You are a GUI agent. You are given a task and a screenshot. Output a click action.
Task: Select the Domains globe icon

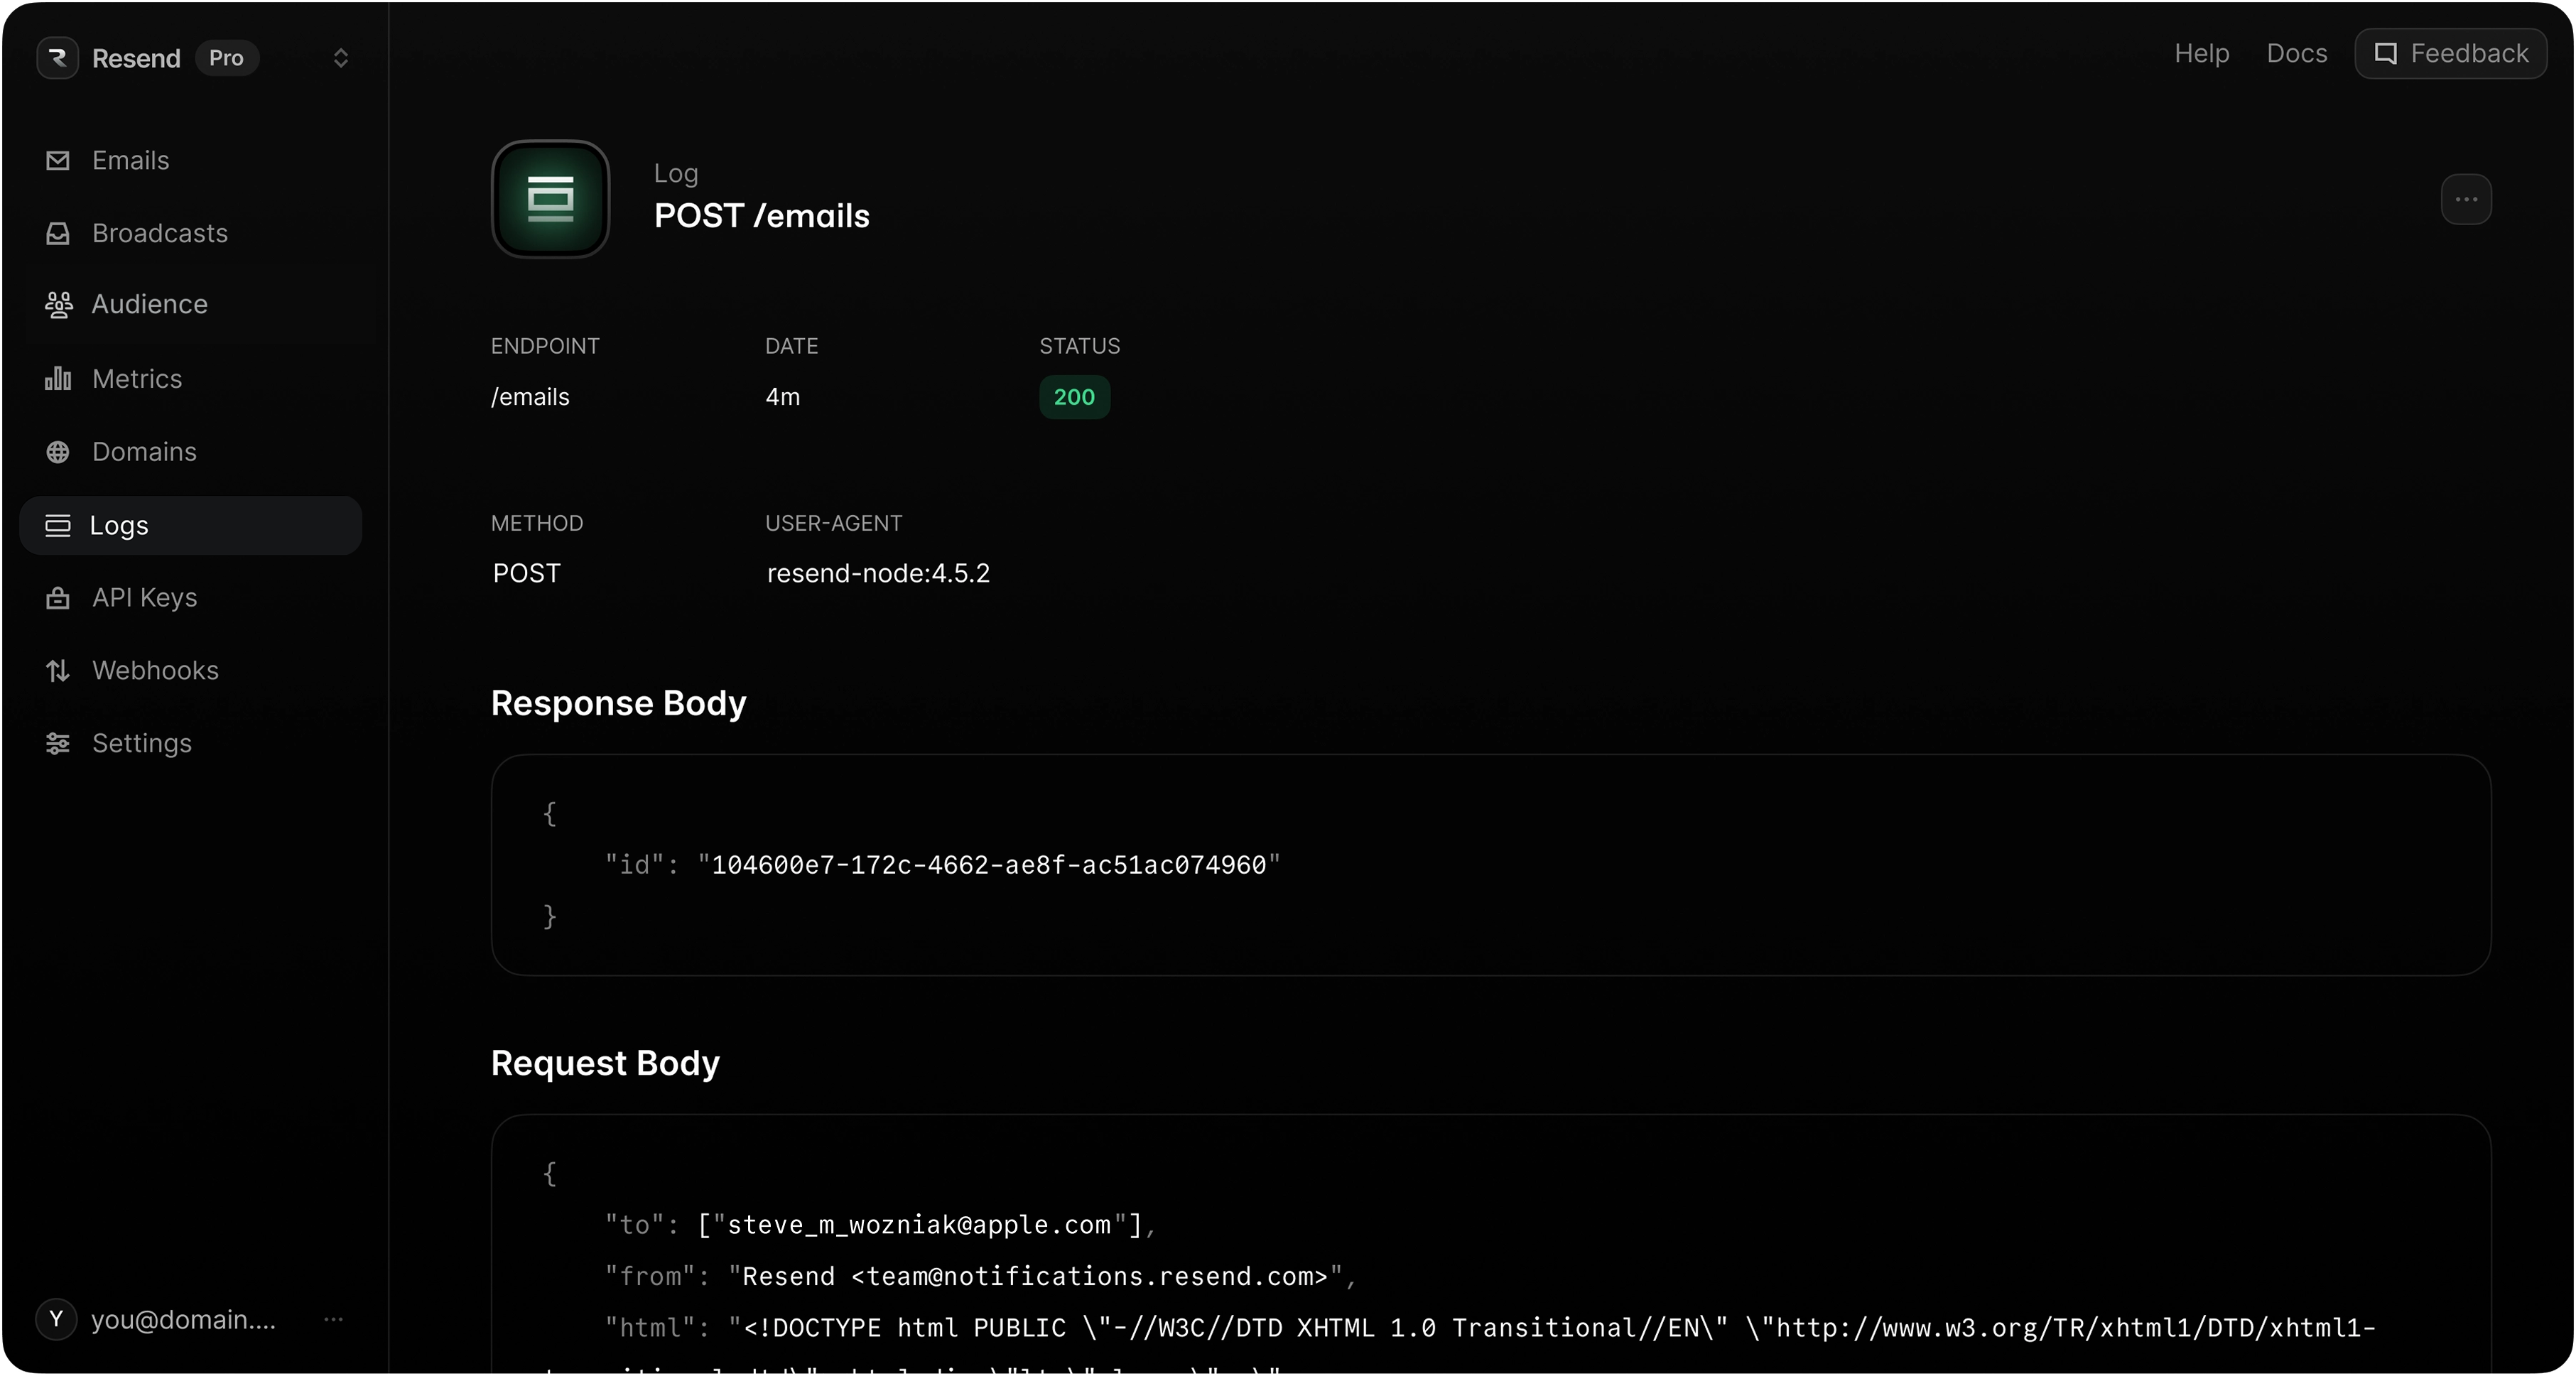(x=58, y=452)
